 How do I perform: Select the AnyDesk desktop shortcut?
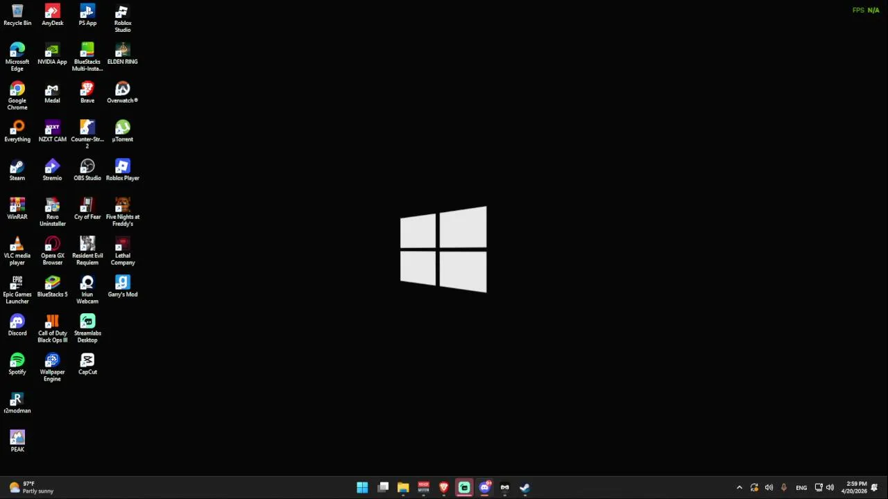[52, 15]
